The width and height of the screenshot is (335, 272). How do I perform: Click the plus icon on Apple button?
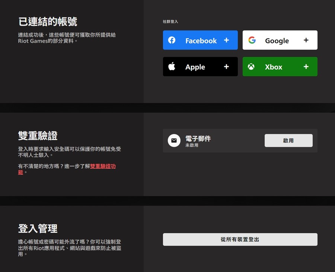[x=226, y=67]
